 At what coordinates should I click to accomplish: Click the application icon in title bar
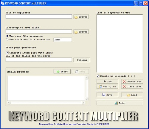coord(3,3)
